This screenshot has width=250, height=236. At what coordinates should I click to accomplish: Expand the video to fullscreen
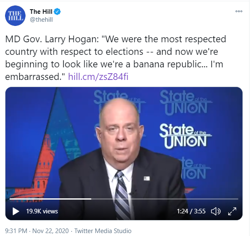tap(232, 211)
